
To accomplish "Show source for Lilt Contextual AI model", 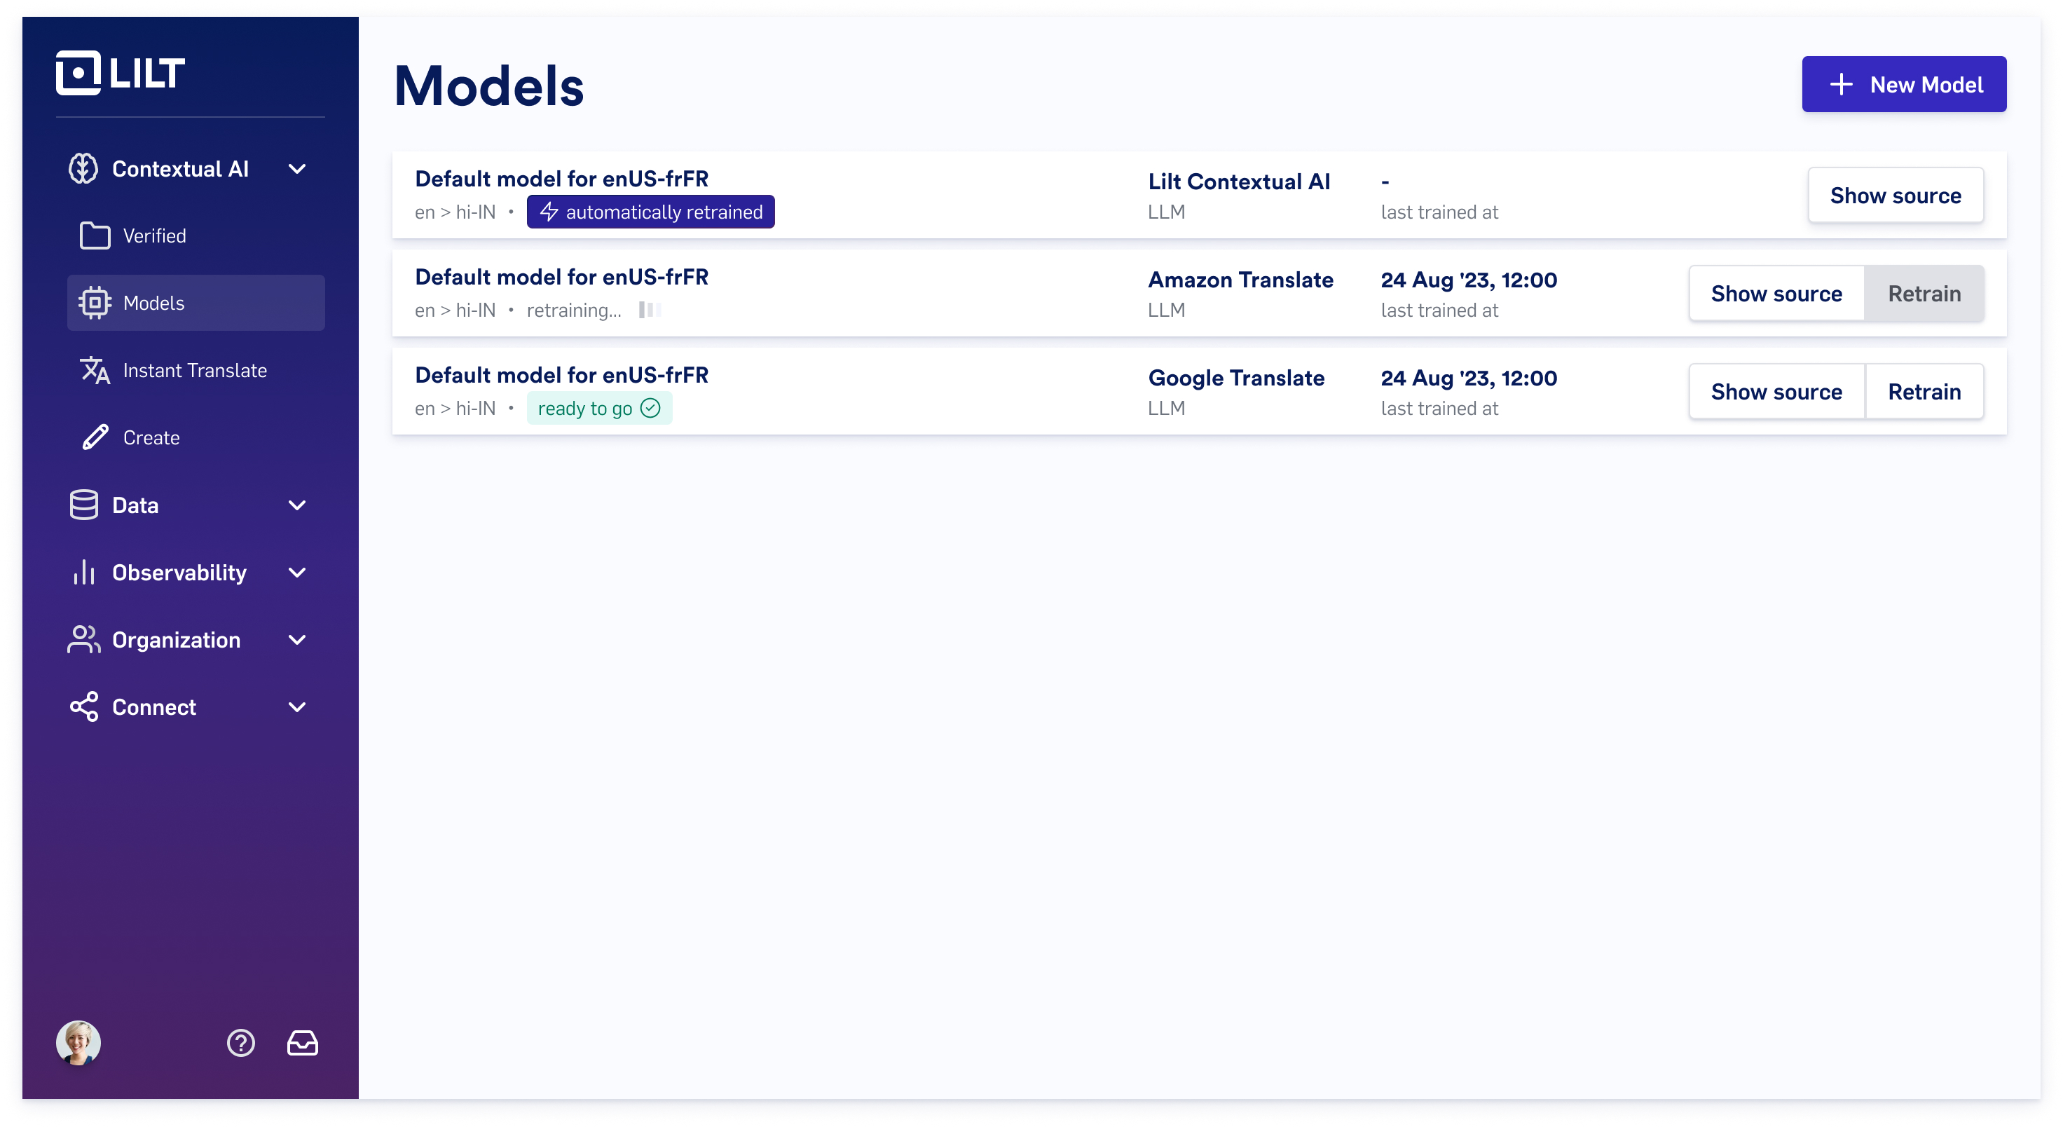I will click(1895, 195).
